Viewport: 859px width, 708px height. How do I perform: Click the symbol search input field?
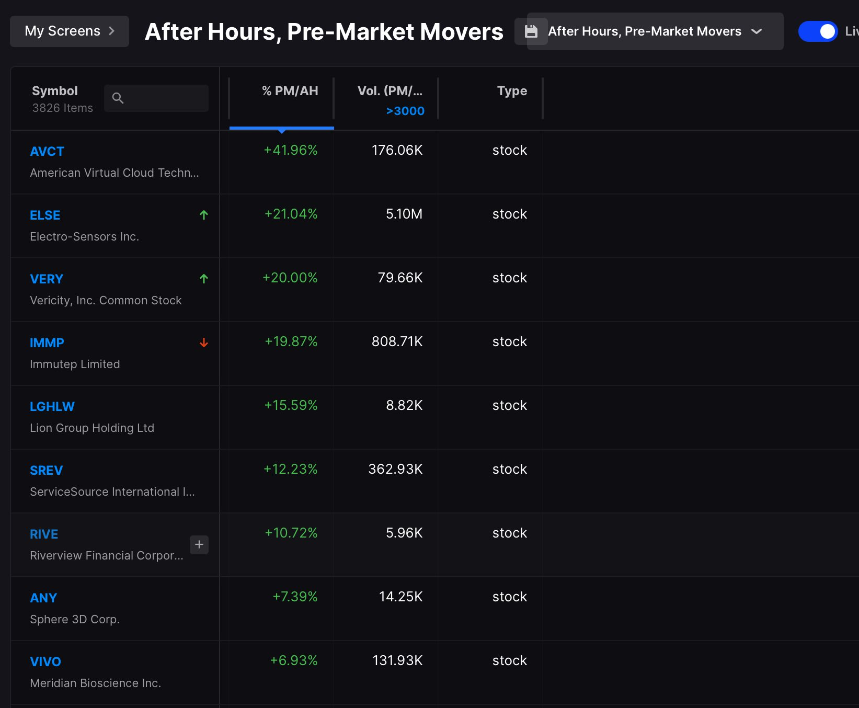coord(156,98)
